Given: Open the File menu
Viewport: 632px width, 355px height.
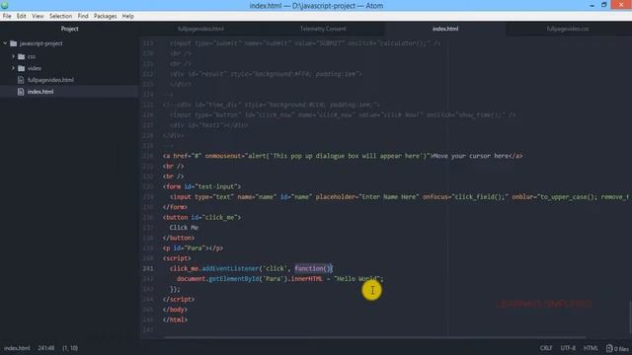Looking at the screenshot, I should tap(7, 16).
